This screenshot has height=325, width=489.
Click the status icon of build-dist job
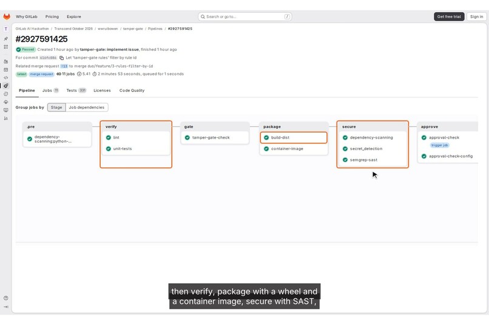pos(266,137)
